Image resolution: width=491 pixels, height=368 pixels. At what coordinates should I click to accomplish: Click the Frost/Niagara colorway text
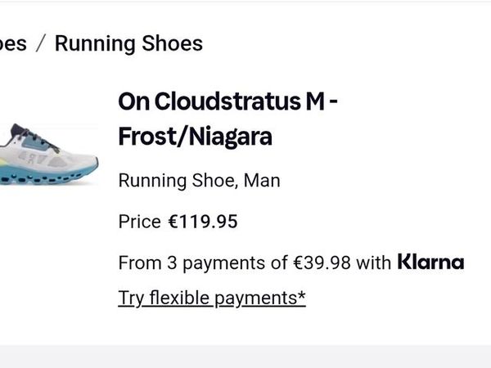point(195,137)
